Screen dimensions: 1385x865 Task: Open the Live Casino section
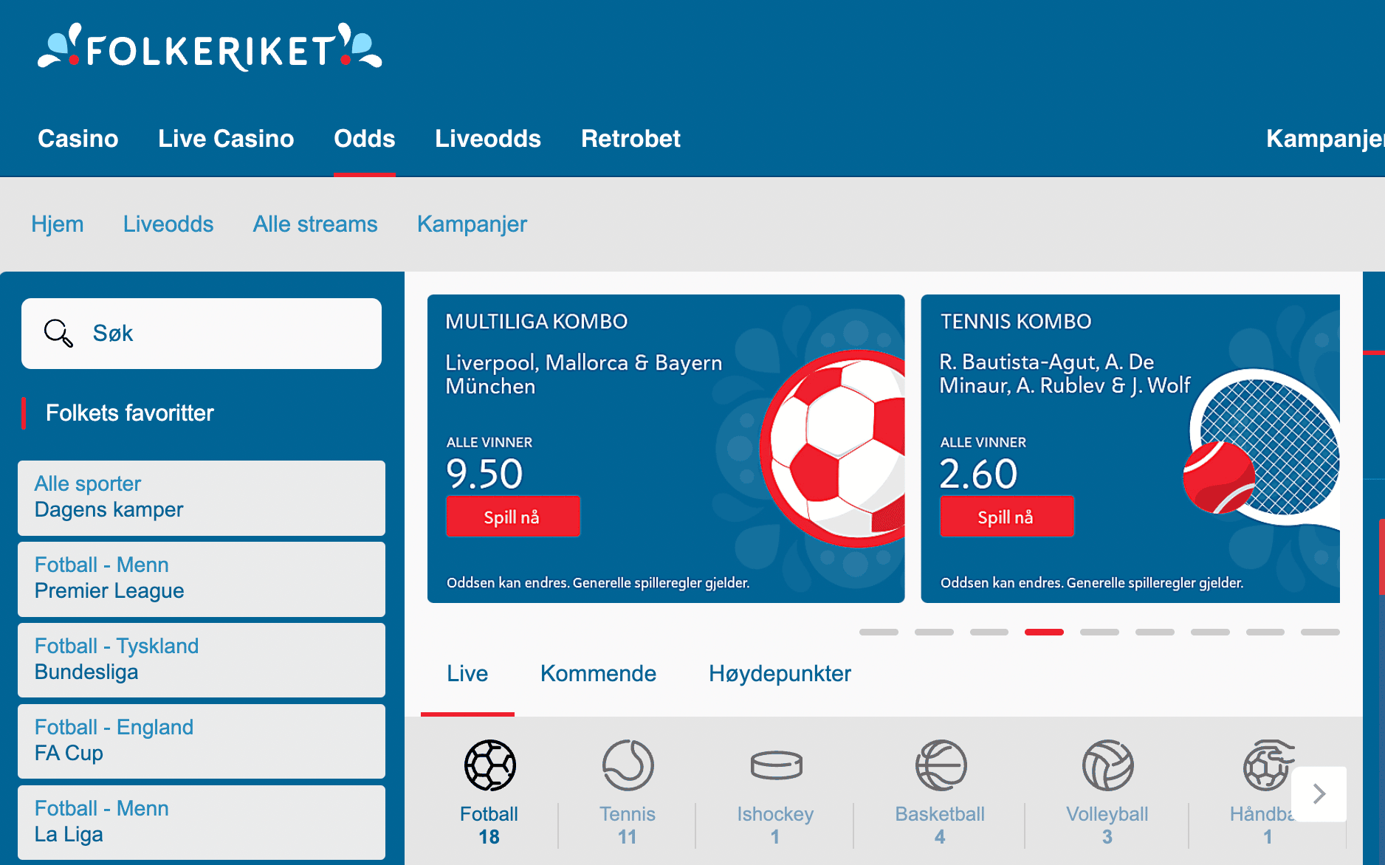(226, 139)
